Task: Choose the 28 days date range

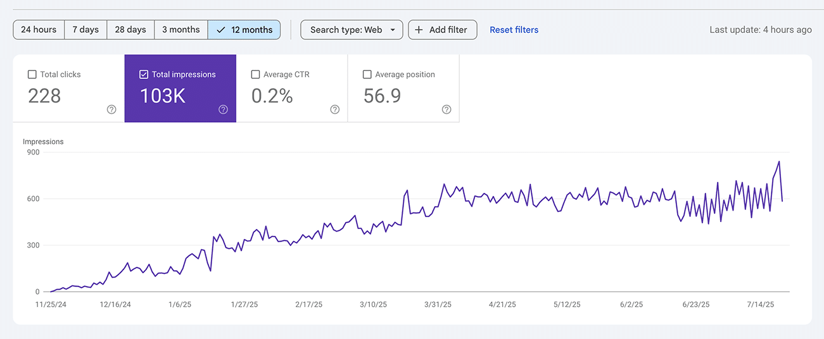Action: pos(130,30)
